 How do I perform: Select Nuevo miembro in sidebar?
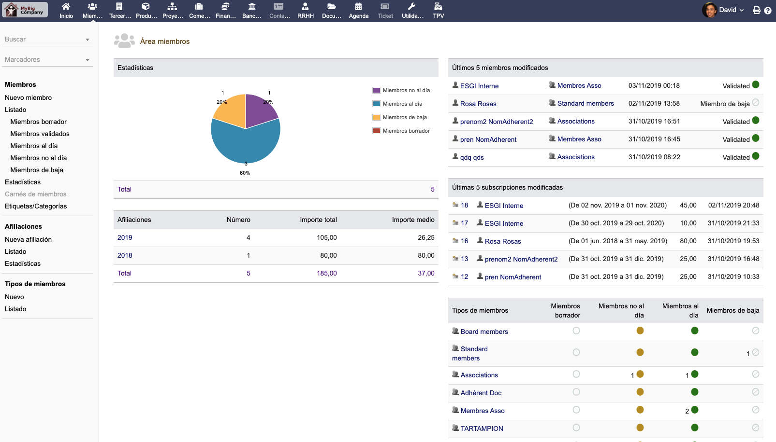tap(28, 97)
